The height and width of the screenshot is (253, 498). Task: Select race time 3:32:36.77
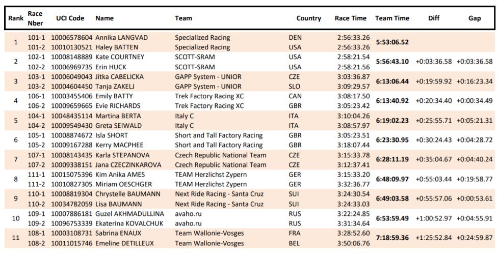point(353,184)
